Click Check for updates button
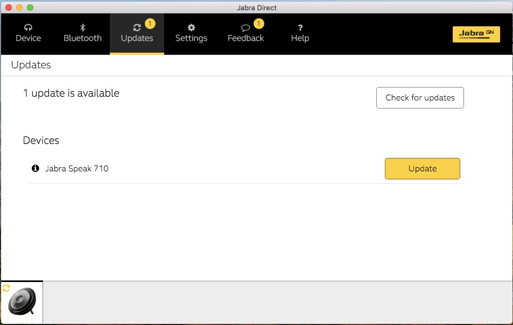The width and height of the screenshot is (513, 325). click(x=420, y=98)
